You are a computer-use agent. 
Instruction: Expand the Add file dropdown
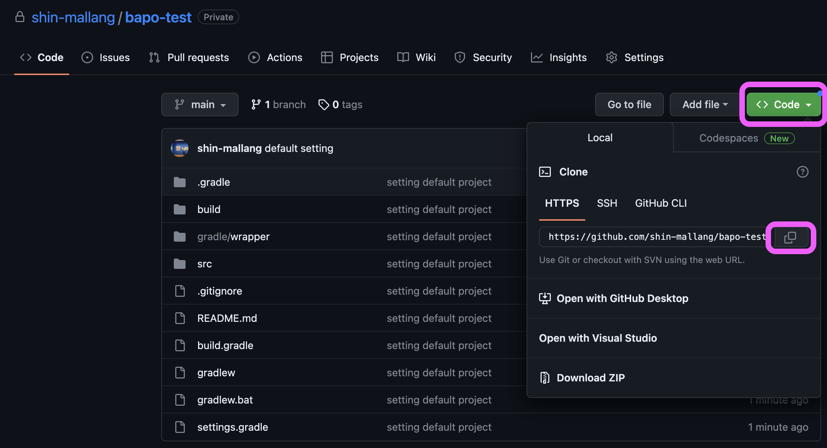(704, 105)
